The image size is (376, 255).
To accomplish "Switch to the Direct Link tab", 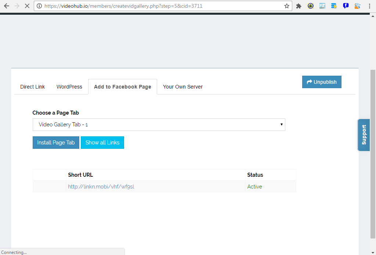I will (32, 87).
